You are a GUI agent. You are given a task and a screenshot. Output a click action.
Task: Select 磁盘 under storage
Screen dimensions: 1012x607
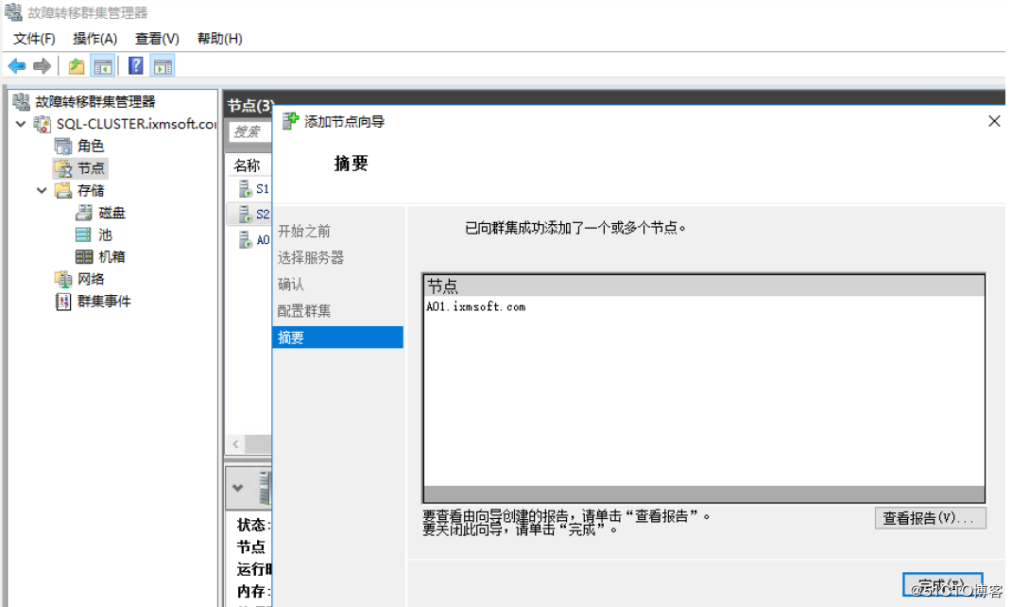[111, 213]
